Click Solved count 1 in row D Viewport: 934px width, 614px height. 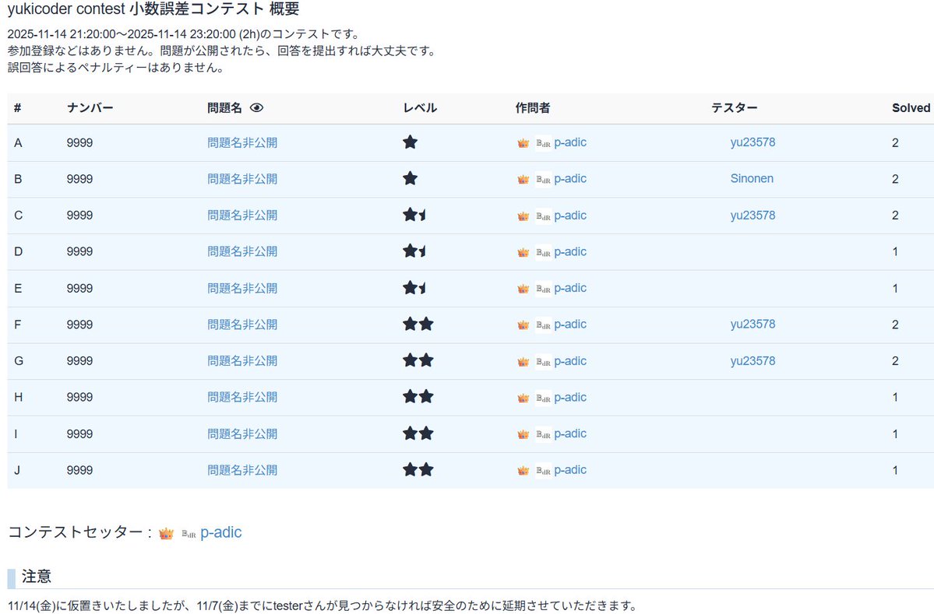tap(895, 251)
